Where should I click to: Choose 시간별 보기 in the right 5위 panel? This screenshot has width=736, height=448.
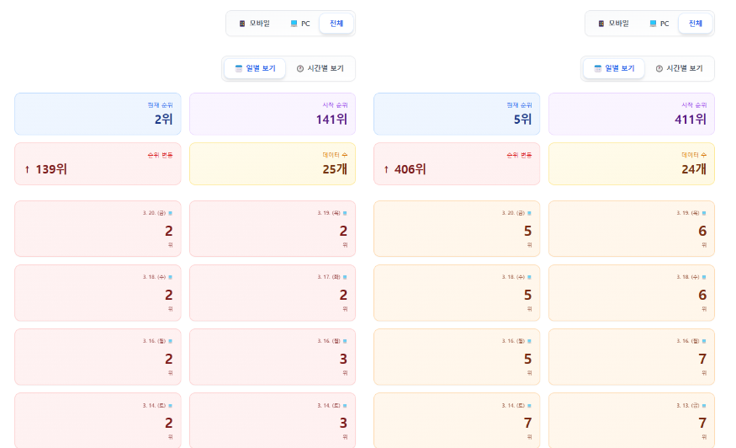point(679,69)
